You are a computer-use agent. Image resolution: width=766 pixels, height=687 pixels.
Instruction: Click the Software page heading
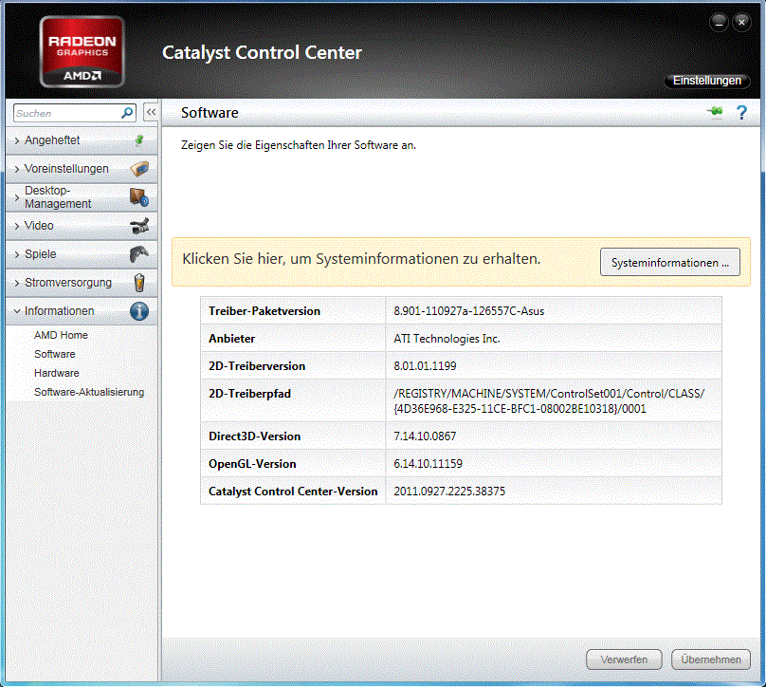point(210,113)
